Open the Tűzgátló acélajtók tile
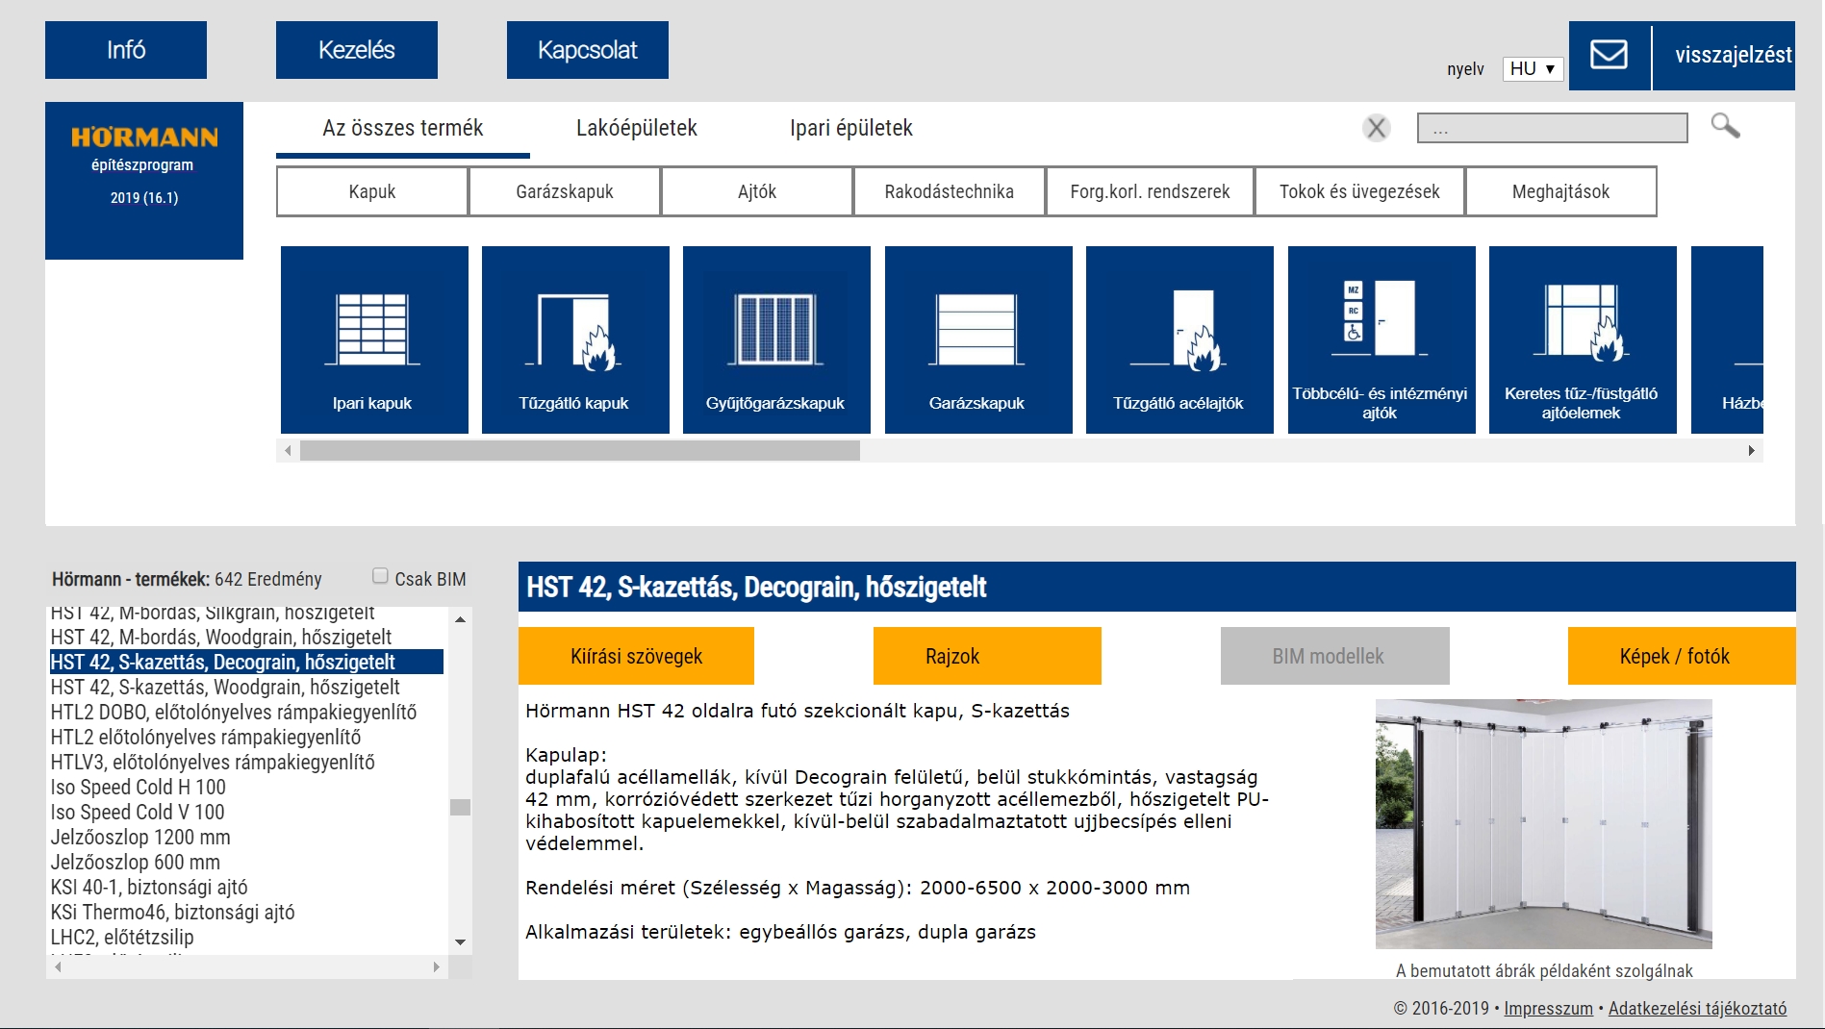The height and width of the screenshot is (1029, 1825). (x=1179, y=339)
